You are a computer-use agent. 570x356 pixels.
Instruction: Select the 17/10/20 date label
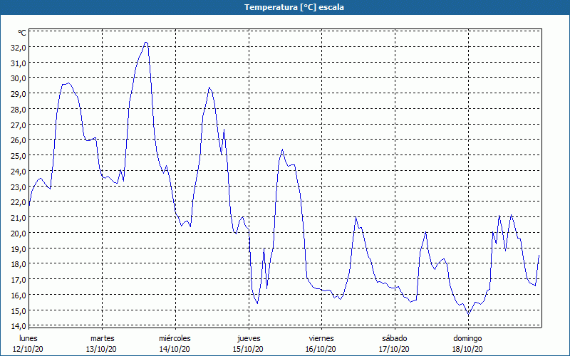click(x=394, y=349)
